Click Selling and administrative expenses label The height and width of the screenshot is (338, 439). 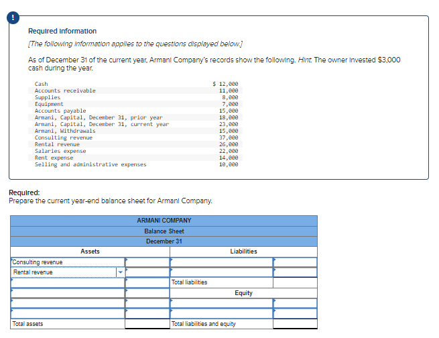coord(90,164)
